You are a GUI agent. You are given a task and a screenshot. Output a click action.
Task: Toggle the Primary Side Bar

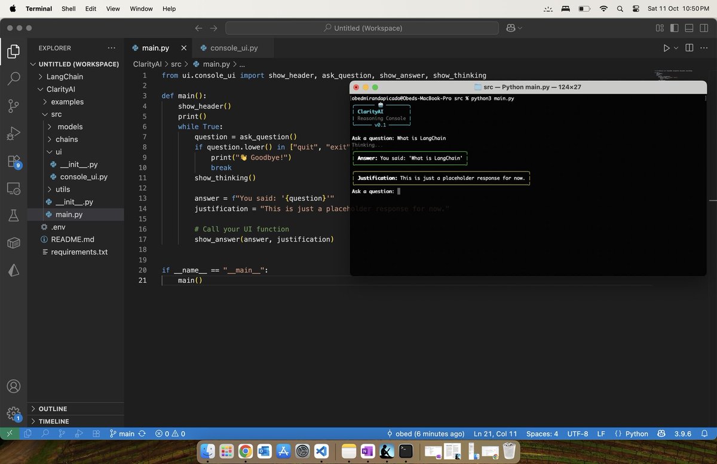tap(674, 28)
